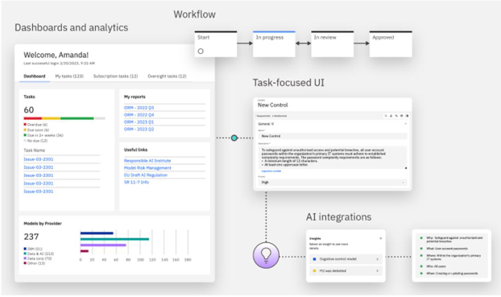Click the lightbulb AI insights icon
The image size is (501, 297).
(x=266, y=255)
